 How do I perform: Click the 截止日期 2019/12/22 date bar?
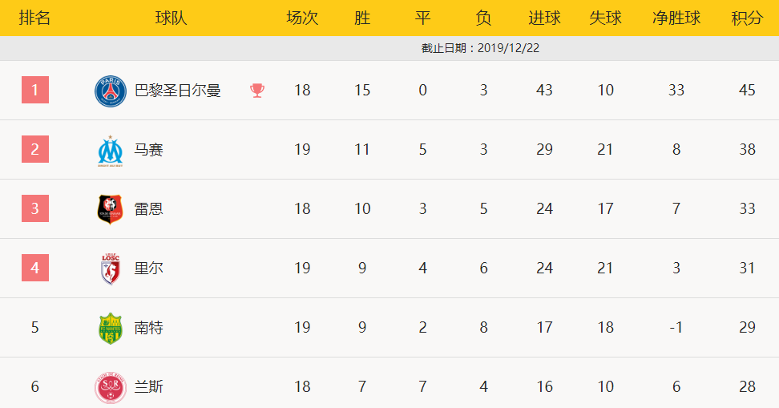click(x=389, y=48)
